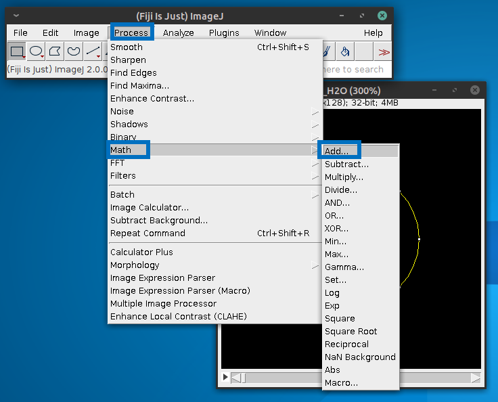This screenshot has height=402, width=498.
Task: Click the ImageJ search field
Action: tap(356, 69)
